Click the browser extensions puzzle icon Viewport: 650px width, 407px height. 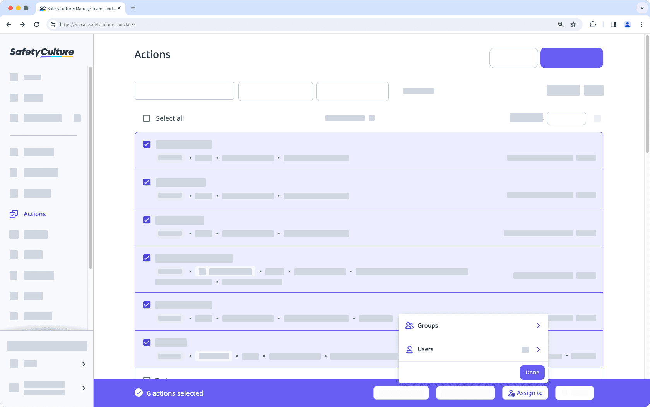(x=593, y=24)
